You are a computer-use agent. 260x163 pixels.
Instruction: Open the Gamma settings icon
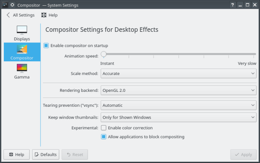point(22,68)
